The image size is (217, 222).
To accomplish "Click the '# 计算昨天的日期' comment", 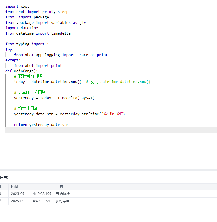I will click(30, 92).
